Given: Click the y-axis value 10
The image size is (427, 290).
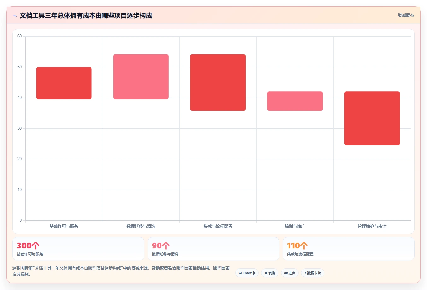Looking at the screenshot, I should 20,190.
